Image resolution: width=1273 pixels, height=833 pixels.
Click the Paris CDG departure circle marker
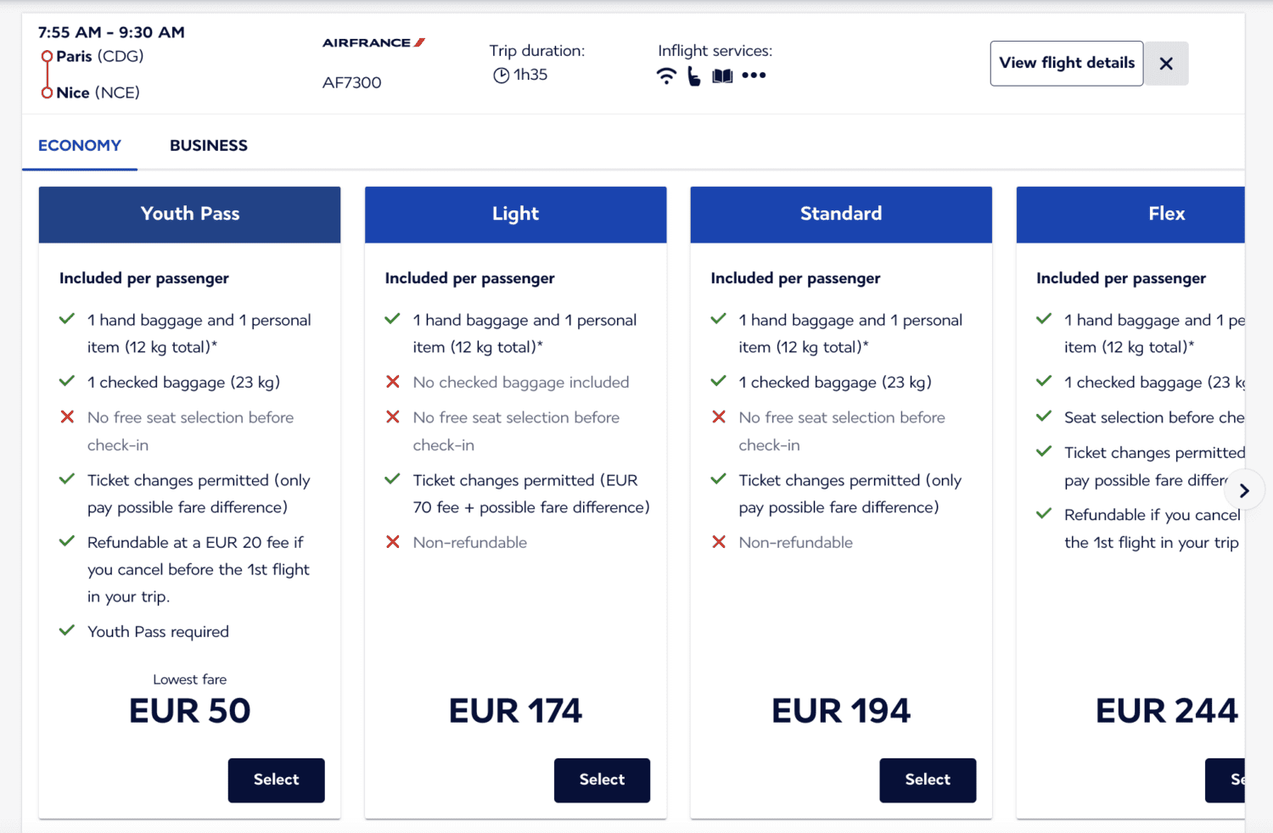point(46,55)
